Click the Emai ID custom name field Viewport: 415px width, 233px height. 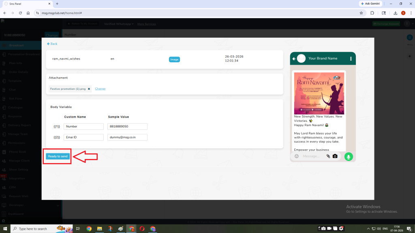(83, 137)
